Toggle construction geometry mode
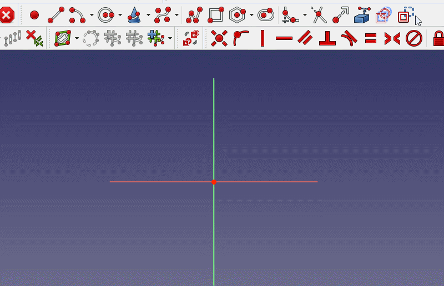The height and width of the screenshot is (286, 444). point(407,15)
